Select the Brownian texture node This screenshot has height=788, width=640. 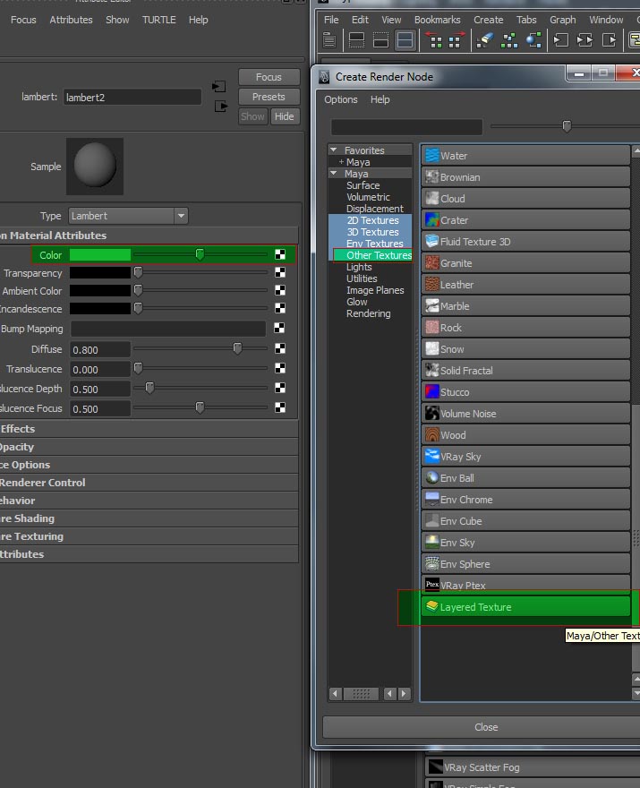tap(525, 177)
